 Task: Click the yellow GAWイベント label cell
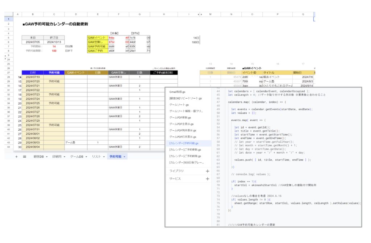point(97,37)
